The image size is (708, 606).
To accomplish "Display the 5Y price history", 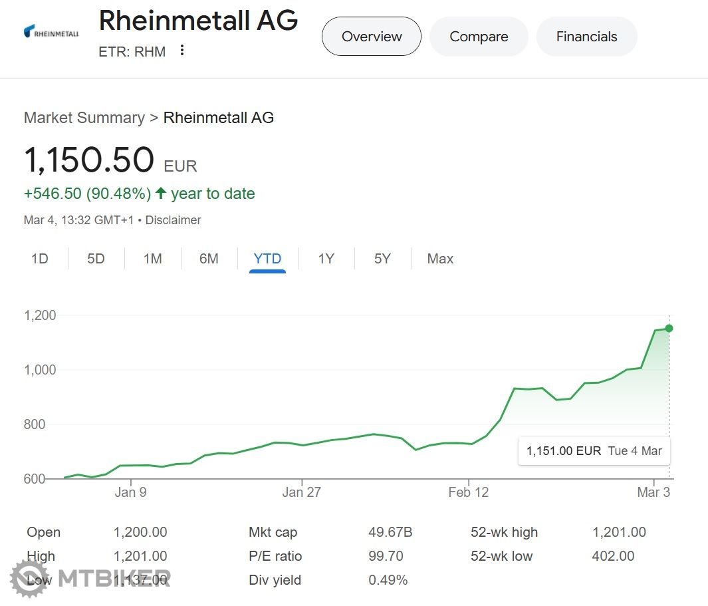I will 382,259.
